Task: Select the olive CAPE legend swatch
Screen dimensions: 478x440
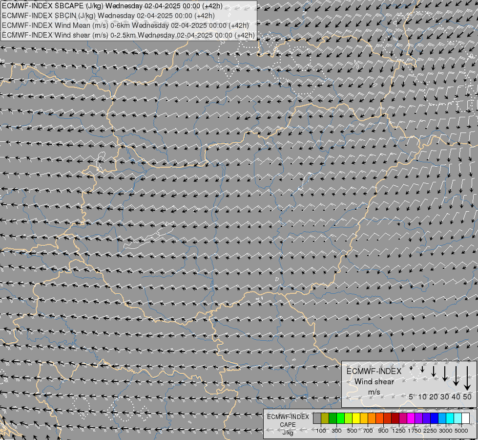Action: pos(325,418)
